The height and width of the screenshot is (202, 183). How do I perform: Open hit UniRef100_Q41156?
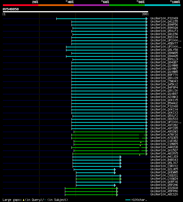coord(164,34)
